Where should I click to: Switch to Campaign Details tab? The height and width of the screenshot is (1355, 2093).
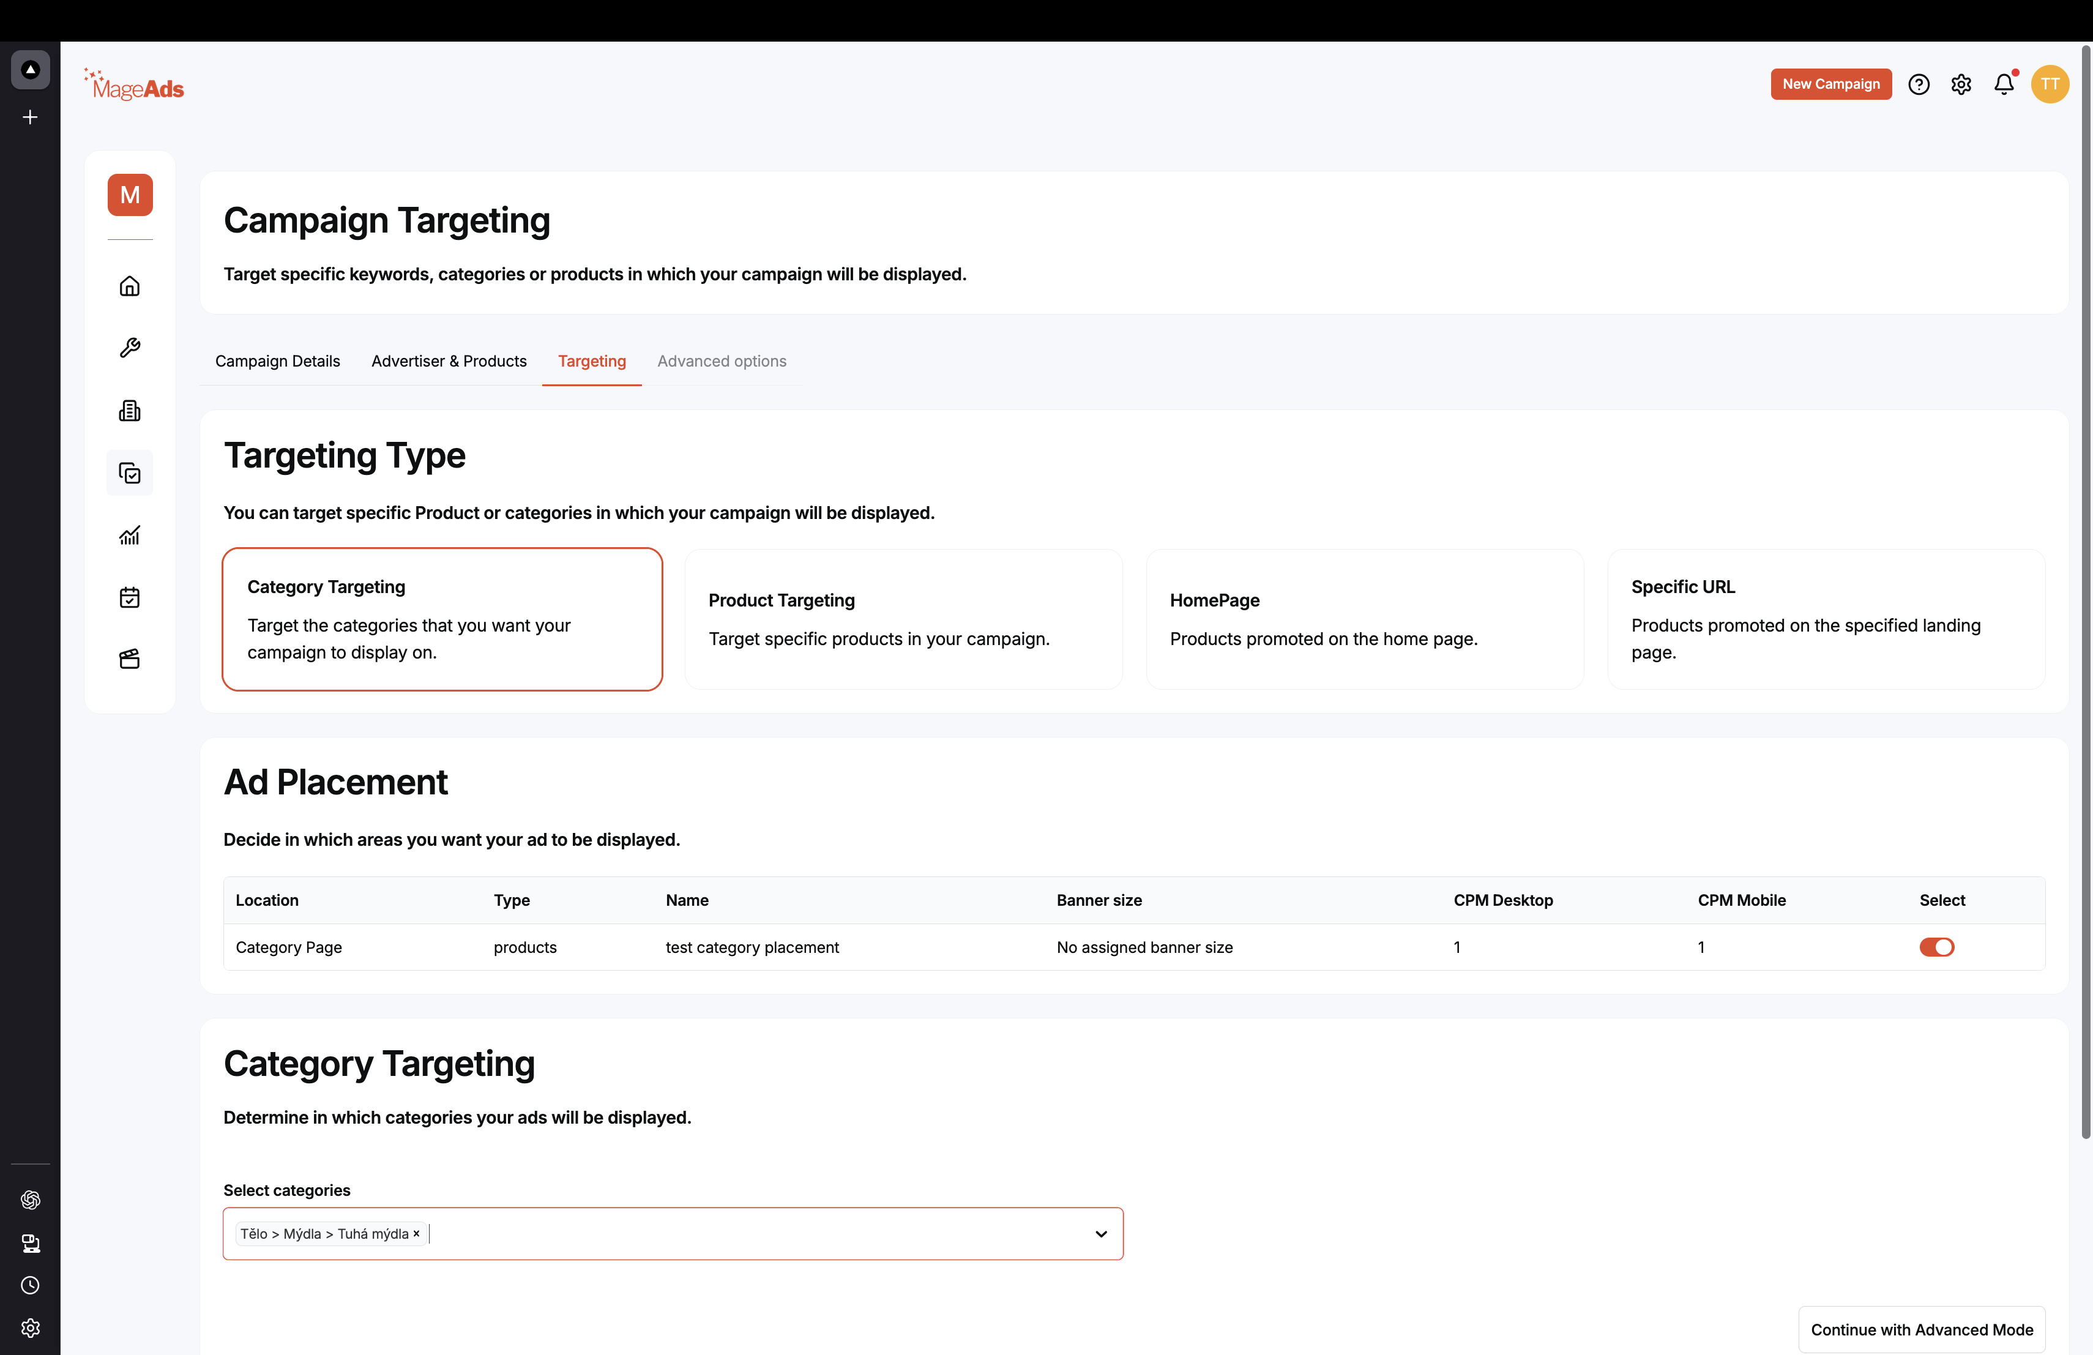coord(278,360)
